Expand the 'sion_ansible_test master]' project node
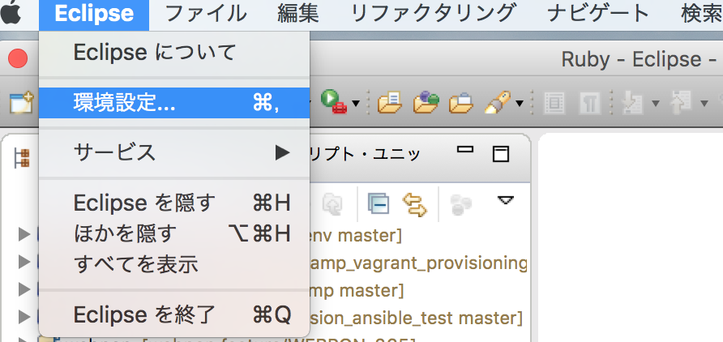 pyautogui.click(x=24, y=317)
